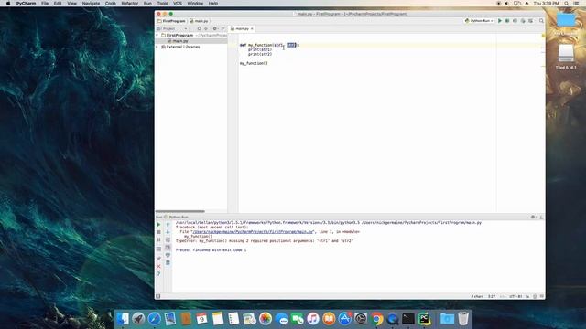Click the my_function() call line in editor

(254, 63)
